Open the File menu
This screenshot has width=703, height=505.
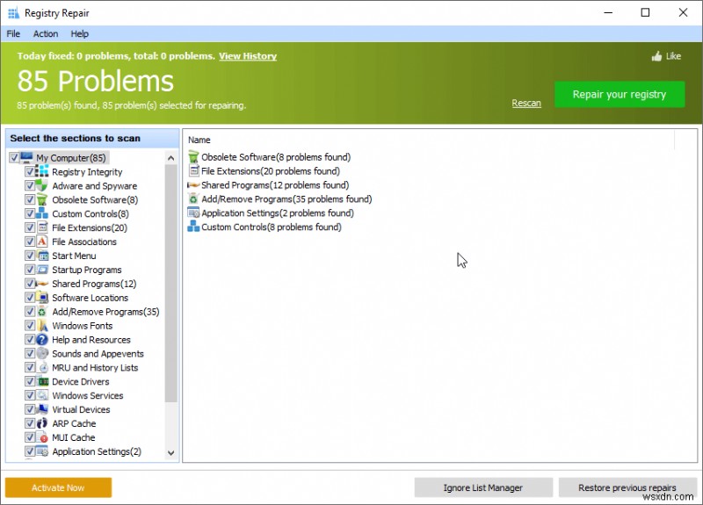pos(13,33)
